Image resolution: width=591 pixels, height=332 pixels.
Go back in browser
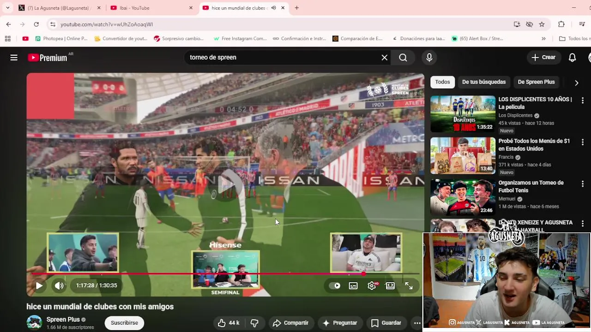(x=8, y=24)
